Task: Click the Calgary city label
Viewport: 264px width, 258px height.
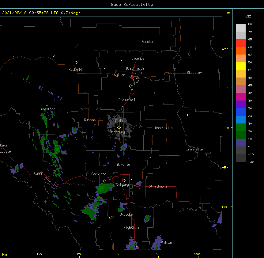Action: click(123, 185)
